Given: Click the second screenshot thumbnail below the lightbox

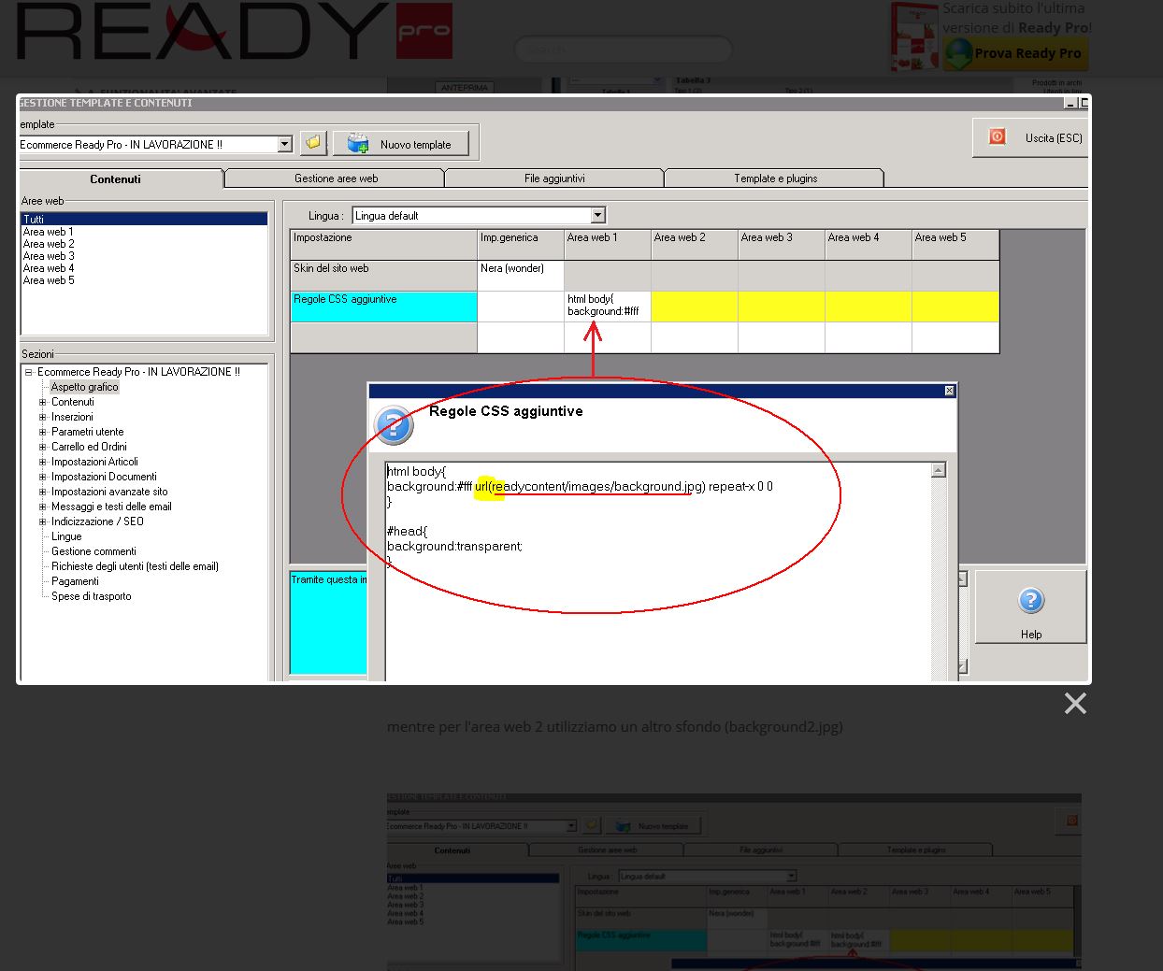Looking at the screenshot, I should (734, 881).
